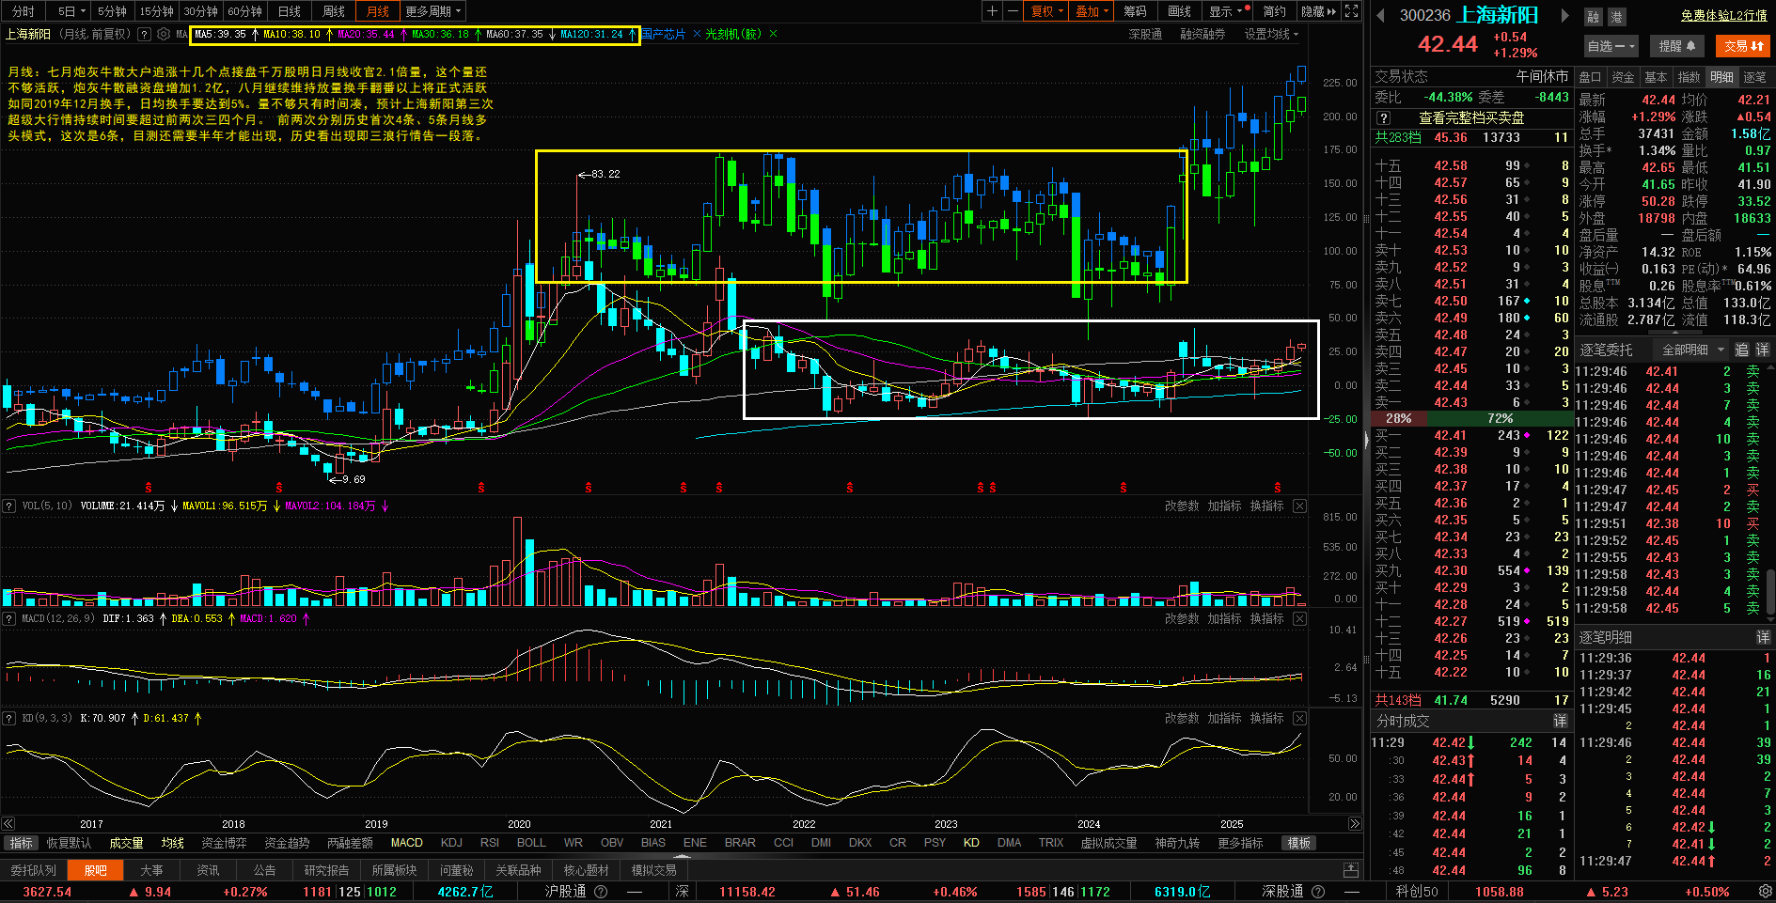Go to previous stock arrow beside 300236
The height and width of the screenshot is (903, 1776).
click(1381, 15)
